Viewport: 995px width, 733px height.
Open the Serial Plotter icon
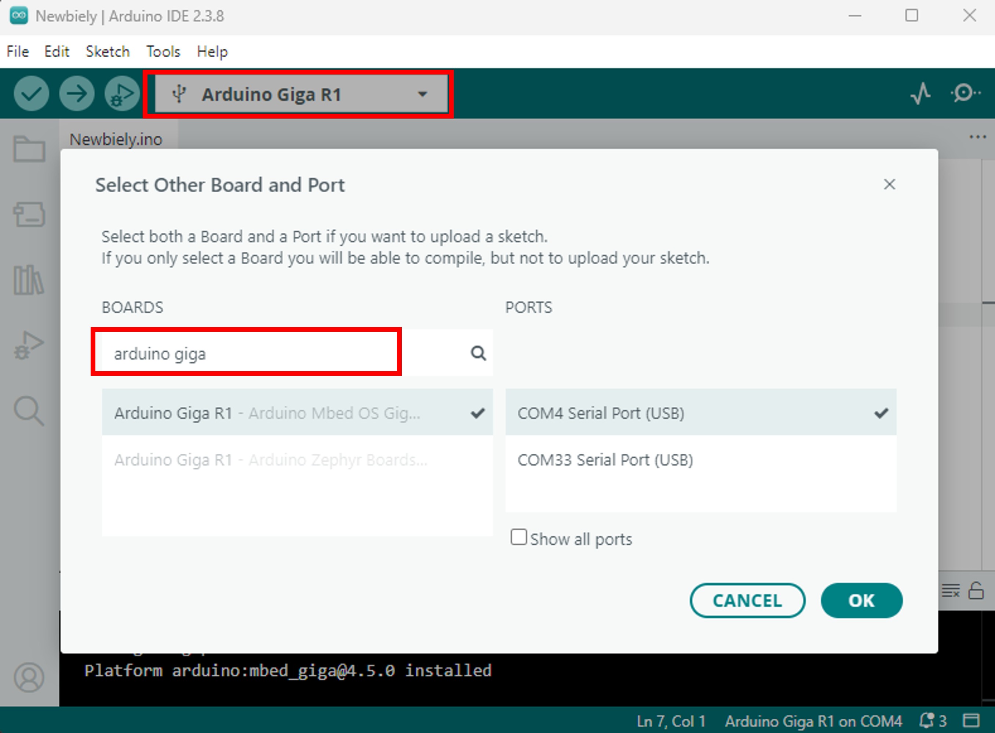921,93
